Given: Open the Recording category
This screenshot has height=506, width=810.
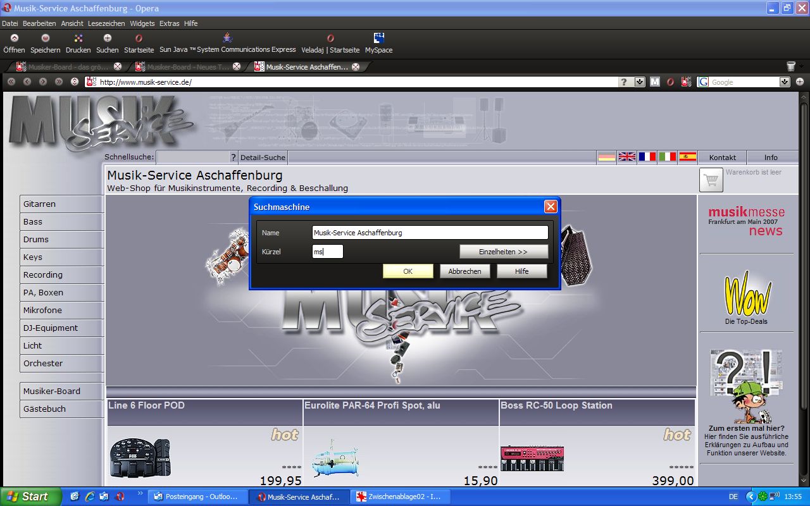Looking at the screenshot, I should click(61, 275).
